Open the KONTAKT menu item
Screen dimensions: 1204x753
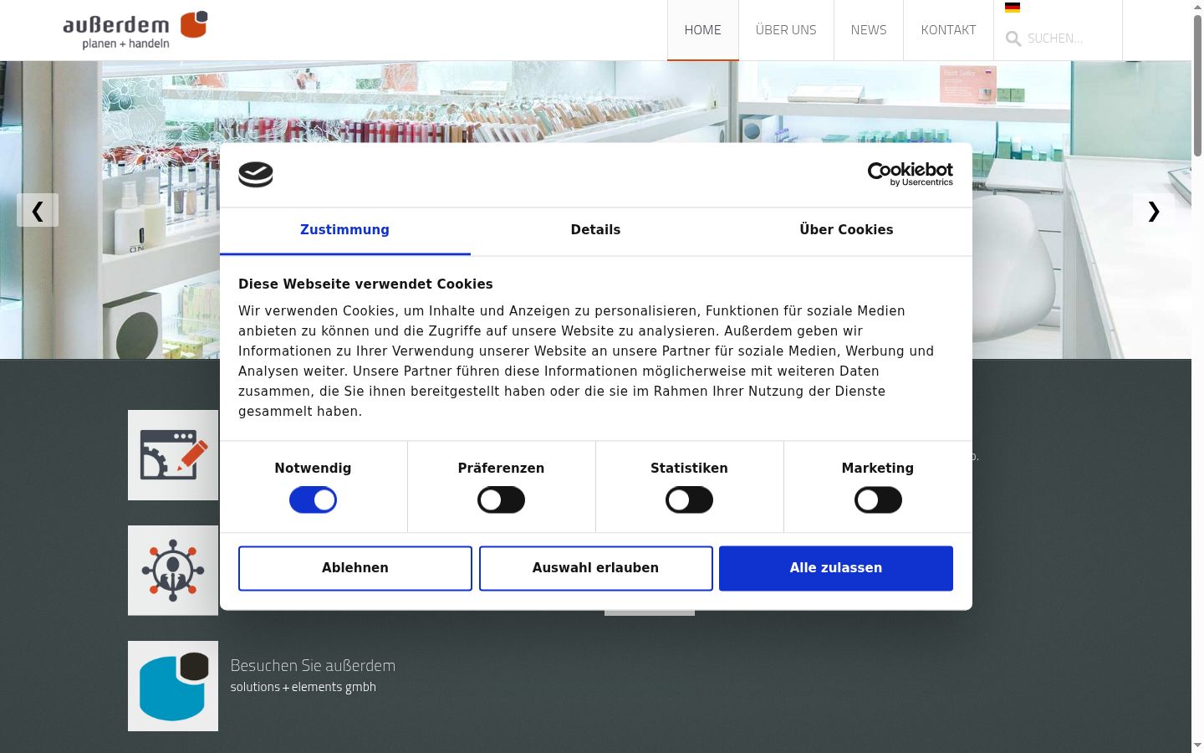(x=948, y=30)
